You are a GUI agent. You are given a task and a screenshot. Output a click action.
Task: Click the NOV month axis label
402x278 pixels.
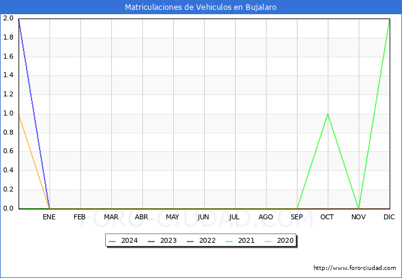(359, 217)
